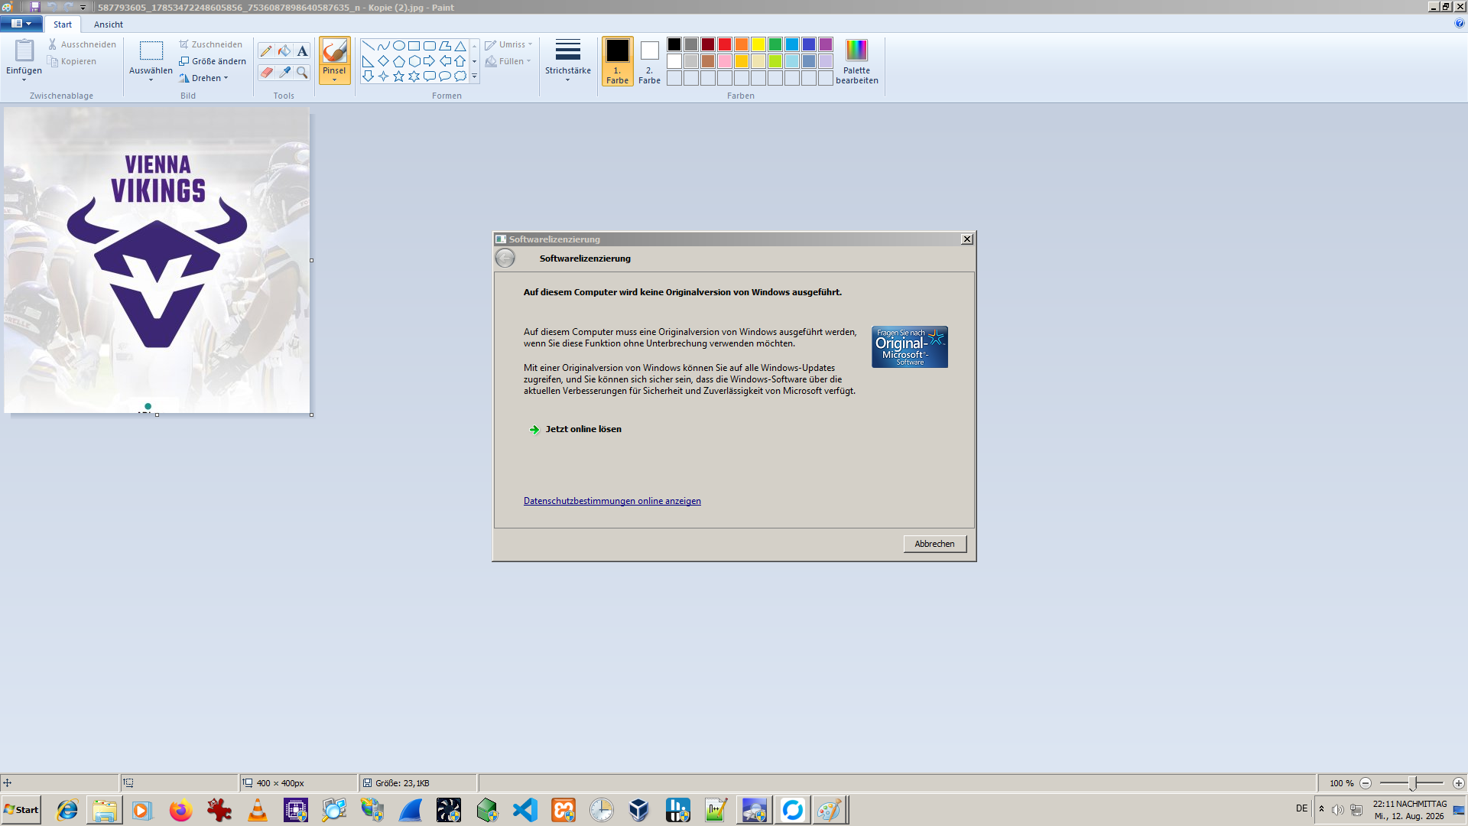Screen dimensions: 1468x826
Task: Save the image via Quick Access icon
Action: (x=35, y=7)
